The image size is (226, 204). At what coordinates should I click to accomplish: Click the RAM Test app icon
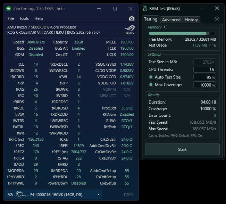point(145,8)
